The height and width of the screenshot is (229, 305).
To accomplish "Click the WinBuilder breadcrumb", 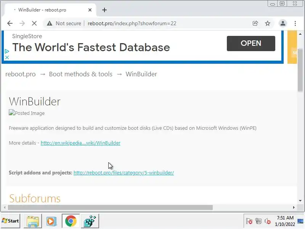I will tap(141, 74).
